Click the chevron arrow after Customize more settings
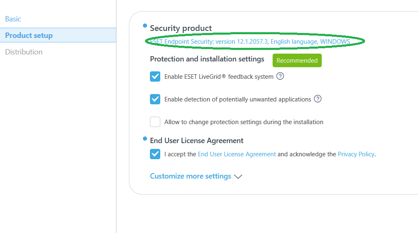 point(238,177)
